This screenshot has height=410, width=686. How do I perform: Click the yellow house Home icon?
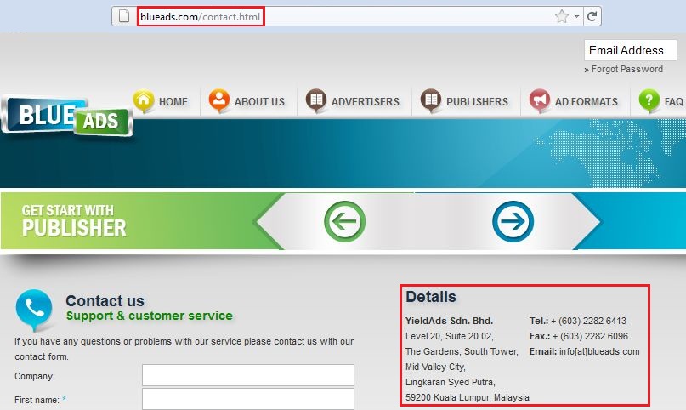point(144,100)
